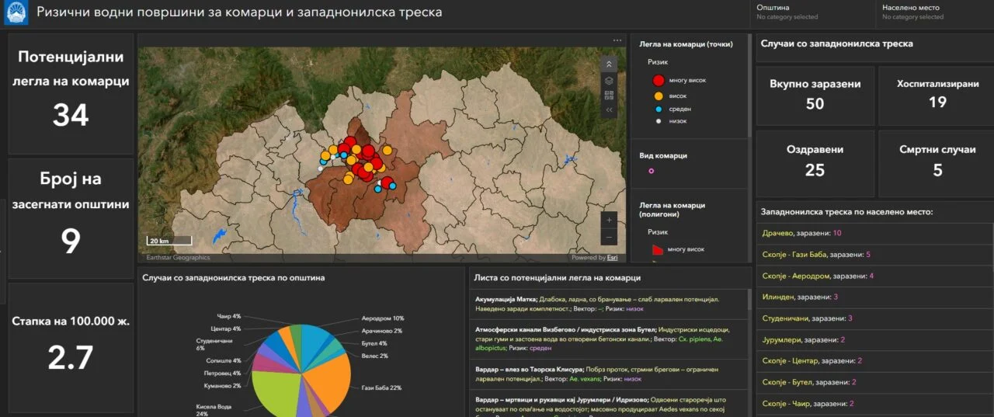The height and width of the screenshot is (417, 994).
Task: Click the 'Сопиште 4%' pie label
Action: pyautogui.click(x=224, y=360)
